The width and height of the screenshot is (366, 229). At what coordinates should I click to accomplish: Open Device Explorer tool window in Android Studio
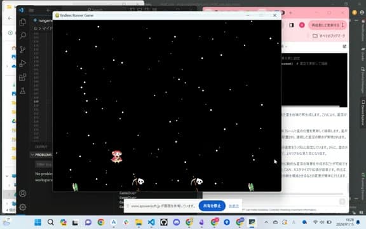pyautogui.click(x=363, y=113)
